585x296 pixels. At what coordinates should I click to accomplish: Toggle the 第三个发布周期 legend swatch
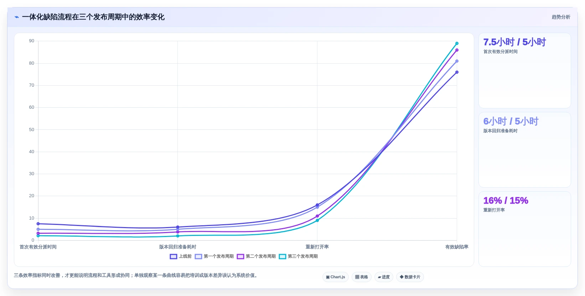pyautogui.click(x=283, y=257)
